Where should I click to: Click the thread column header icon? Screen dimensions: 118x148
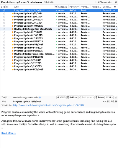pyautogui.click(x=2, y=7)
